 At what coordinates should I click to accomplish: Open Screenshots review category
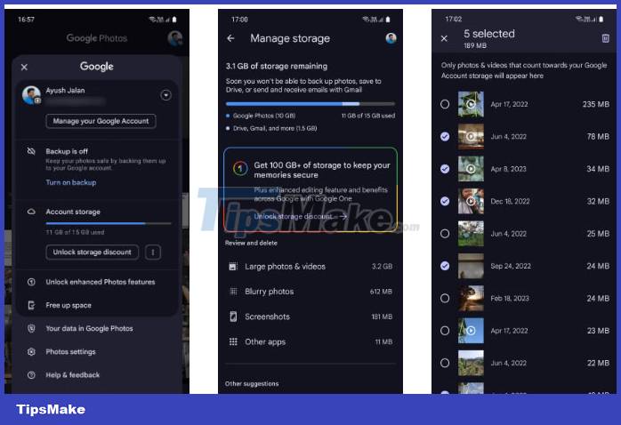tap(310, 317)
